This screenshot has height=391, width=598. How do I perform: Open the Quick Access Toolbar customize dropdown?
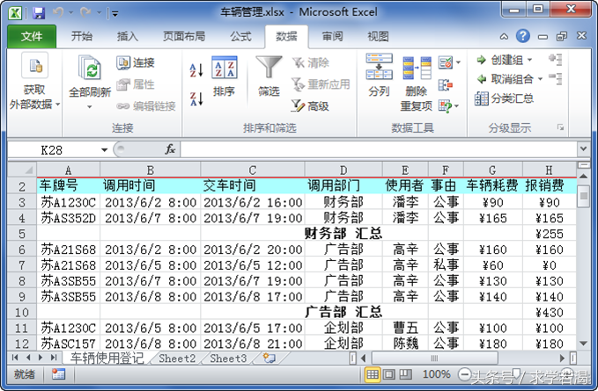[114, 14]
